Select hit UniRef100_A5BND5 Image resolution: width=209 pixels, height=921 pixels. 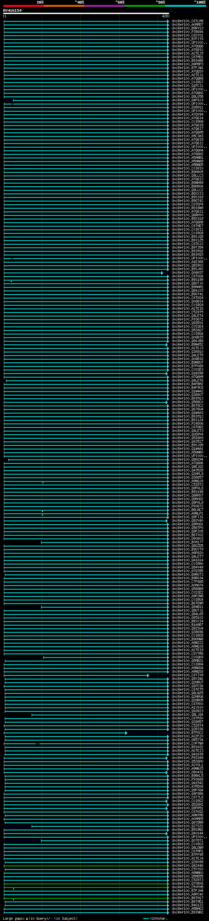[187, 165]
